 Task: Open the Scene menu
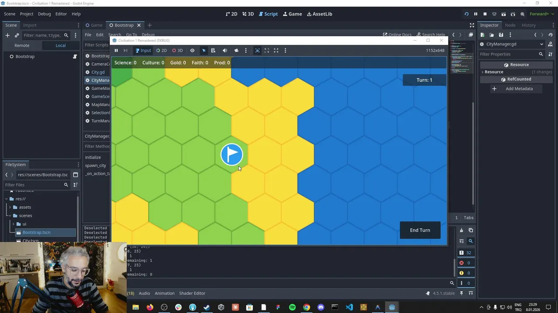pos(10,14)
